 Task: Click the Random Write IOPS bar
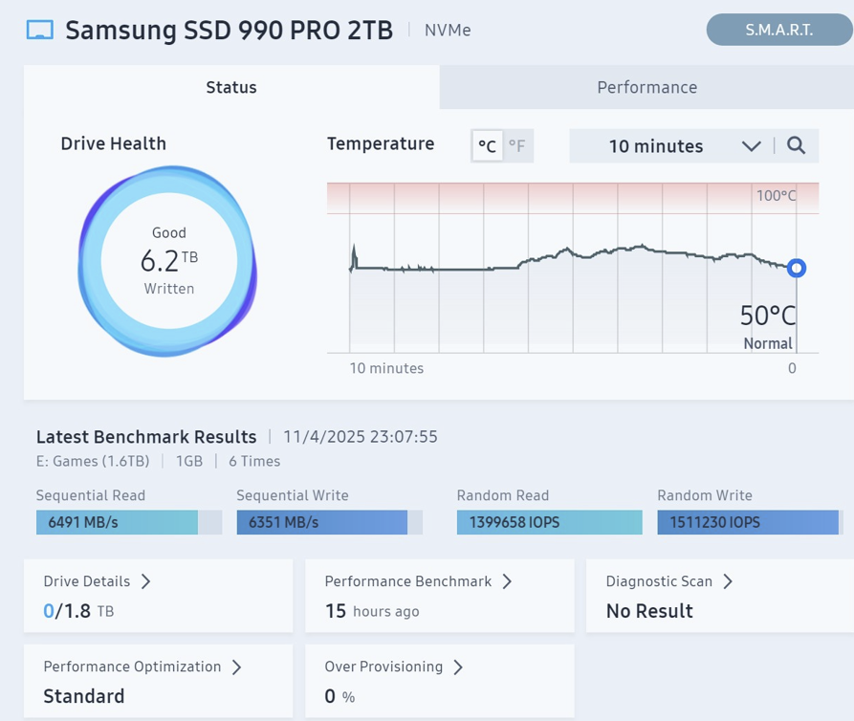coord(750,522)
